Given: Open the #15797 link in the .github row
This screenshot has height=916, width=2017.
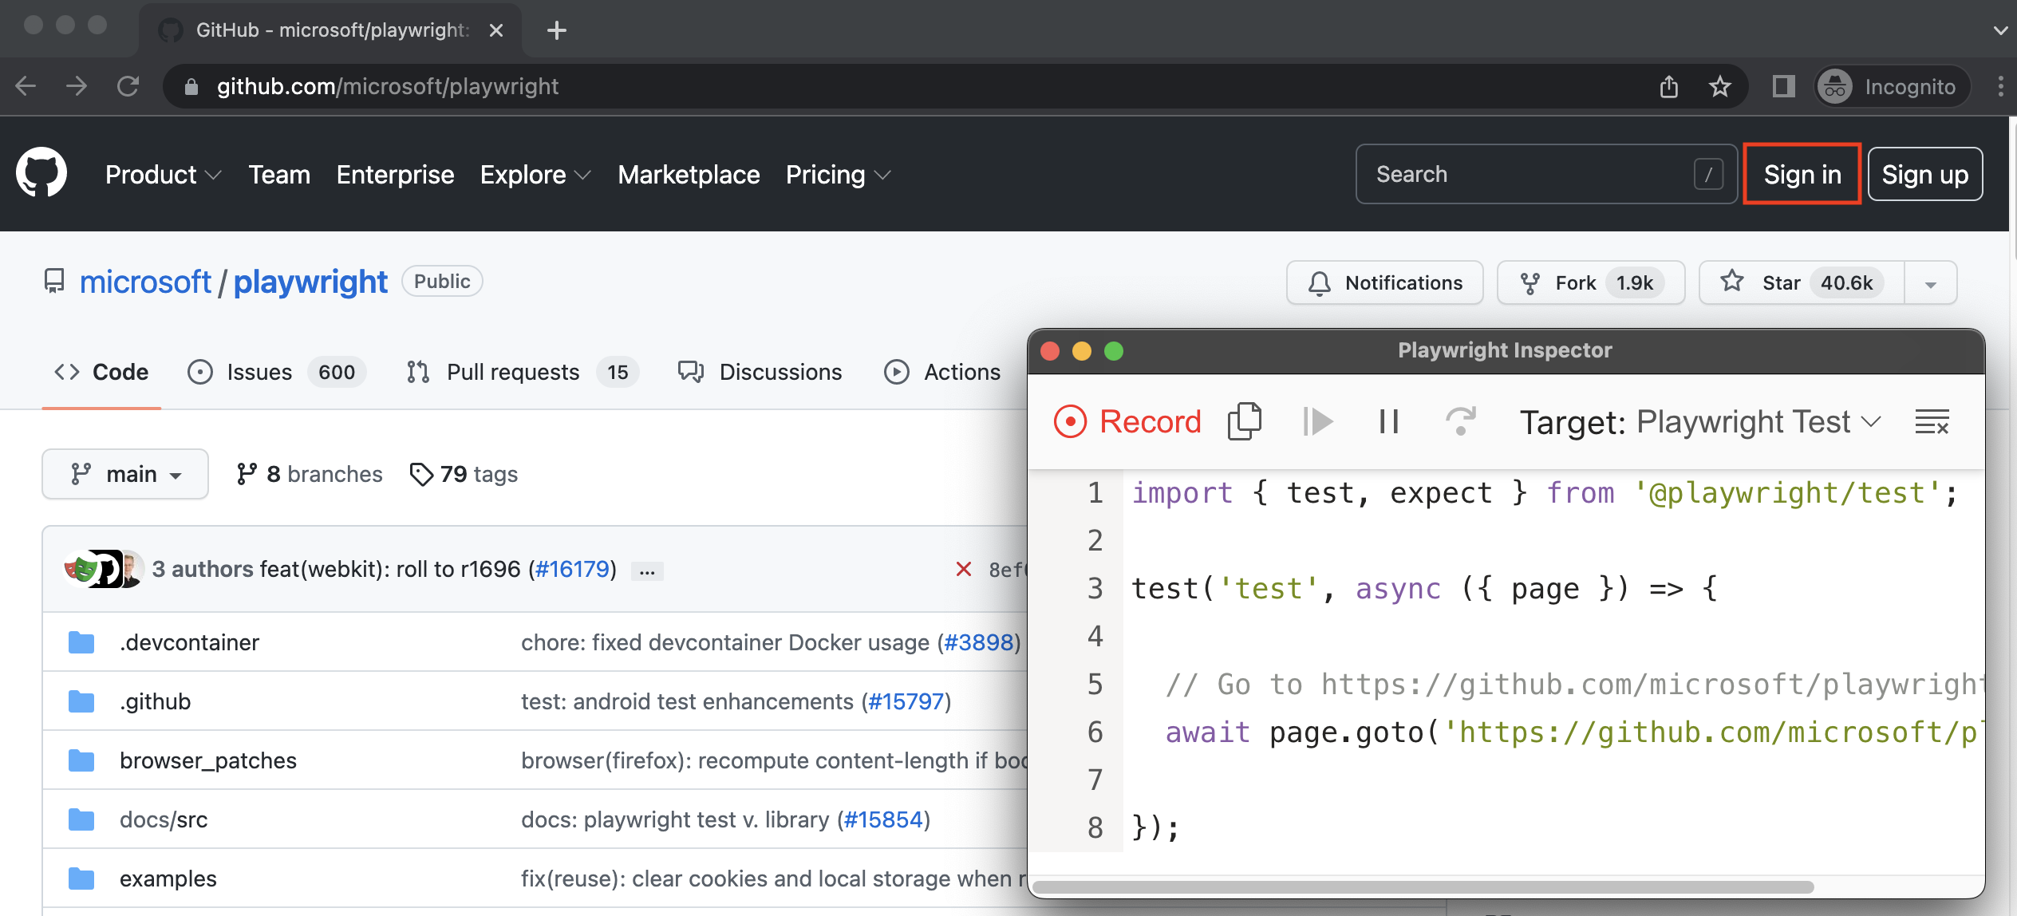Looking at the screenshot, I should coord(906,701).
